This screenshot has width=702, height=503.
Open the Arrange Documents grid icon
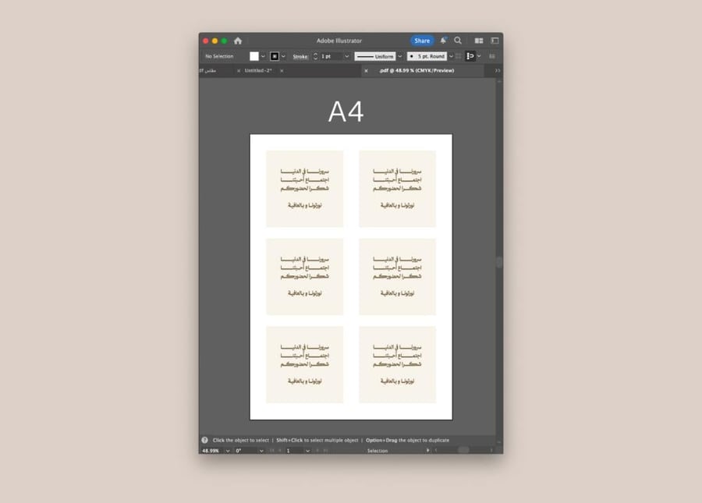[479, 41]
